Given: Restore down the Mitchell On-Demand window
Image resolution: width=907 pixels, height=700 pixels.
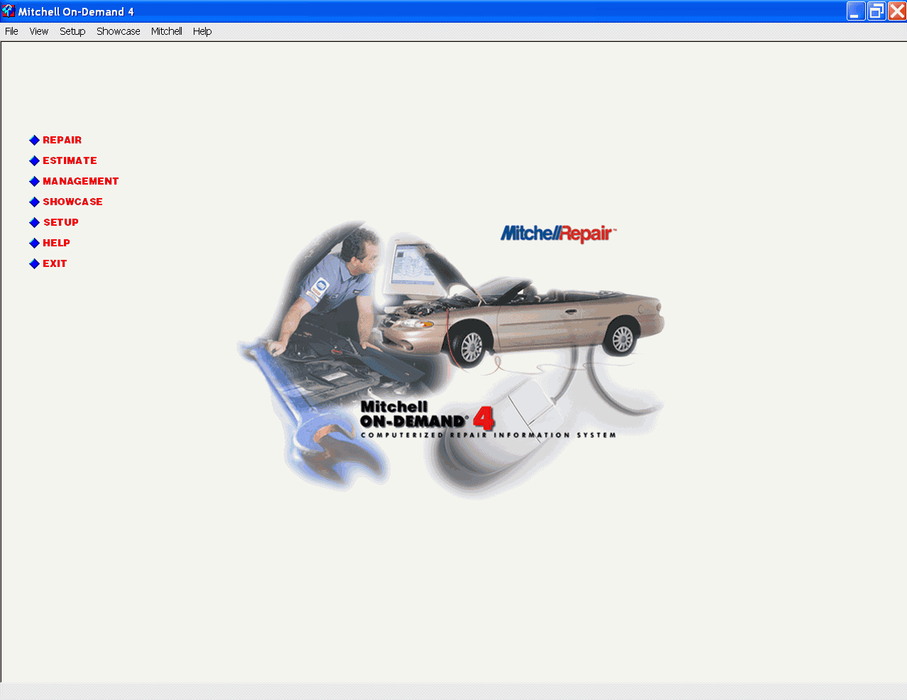Looking at the screenshot, I should (876, 11).
